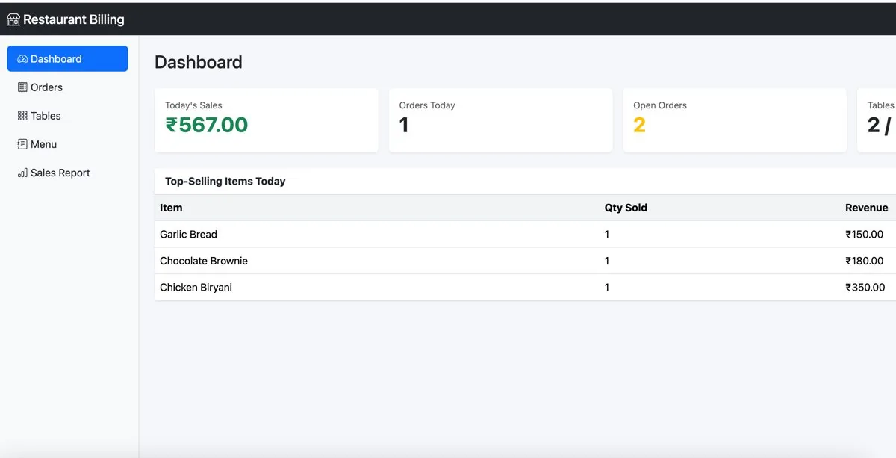
Task: Click the ₹350.00 revenue value
Action: (x=865, y=288)
